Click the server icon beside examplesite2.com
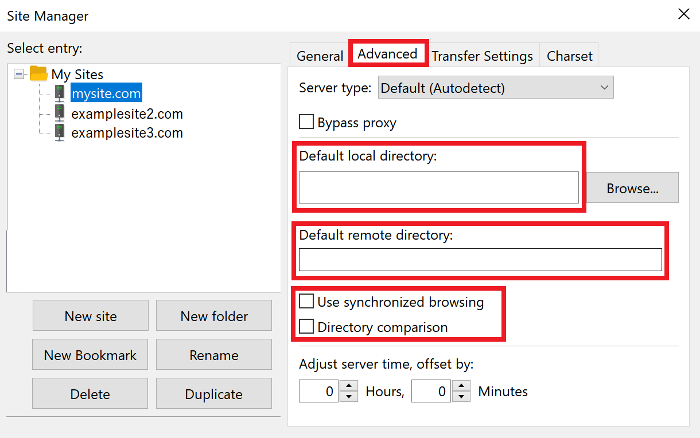This screenshot has height=438, width=700. [60, 114]
